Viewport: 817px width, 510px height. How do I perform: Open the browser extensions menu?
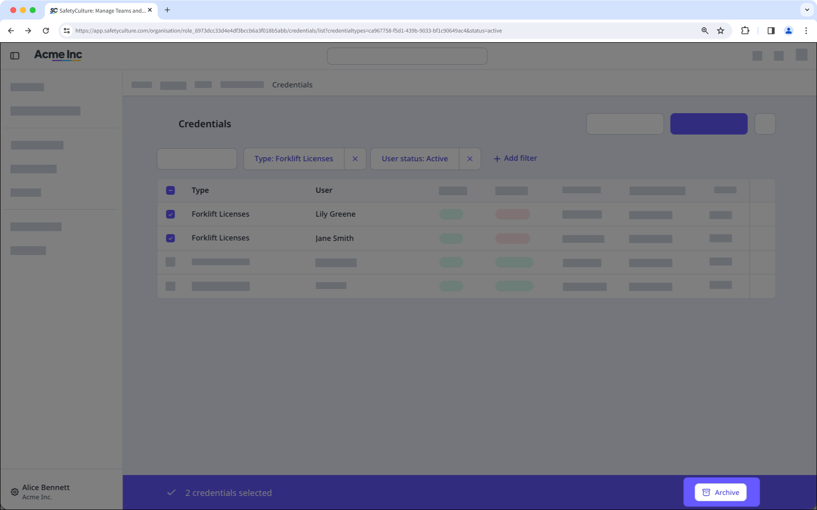point(745,31)
